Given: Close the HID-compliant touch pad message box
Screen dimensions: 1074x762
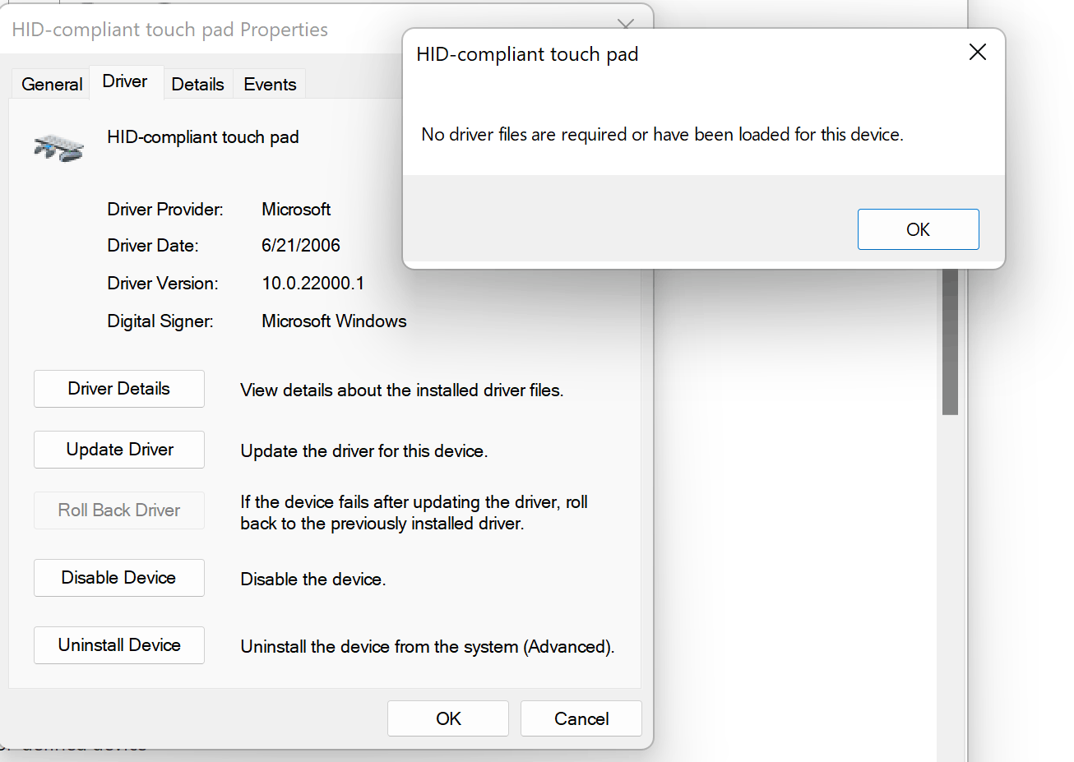Looking at the screenshot, I should point(977,52).
